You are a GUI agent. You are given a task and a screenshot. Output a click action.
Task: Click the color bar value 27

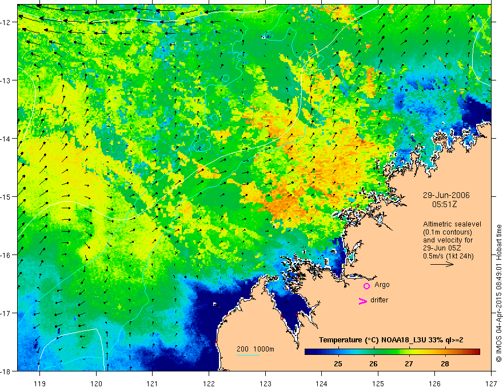(409, 363)
